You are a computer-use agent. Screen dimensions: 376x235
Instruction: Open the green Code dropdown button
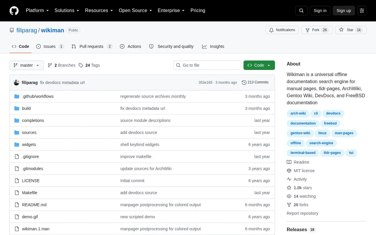tap(259, 65)
